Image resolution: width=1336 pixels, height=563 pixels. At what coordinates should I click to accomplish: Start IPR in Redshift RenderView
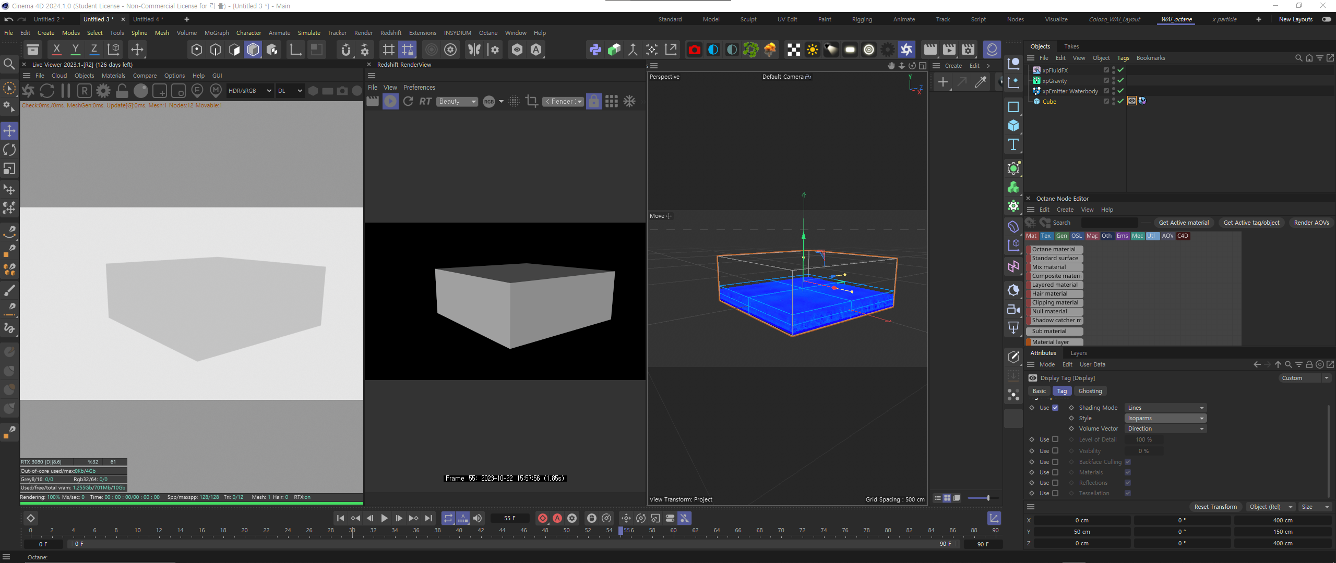390,101
